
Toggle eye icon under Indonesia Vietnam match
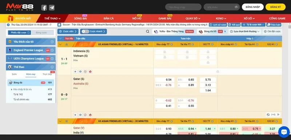(80, 71)
